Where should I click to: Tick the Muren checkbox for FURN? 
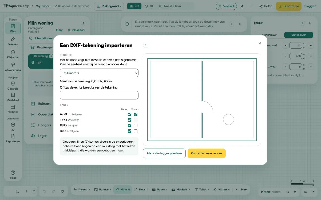(x=136, y=126)
